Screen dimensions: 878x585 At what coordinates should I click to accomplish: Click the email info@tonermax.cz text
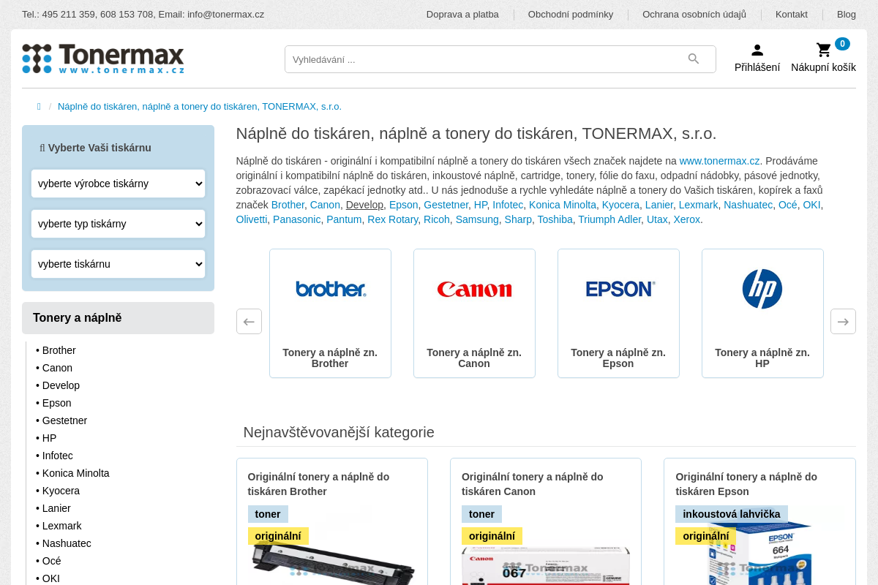click(225, 15)
